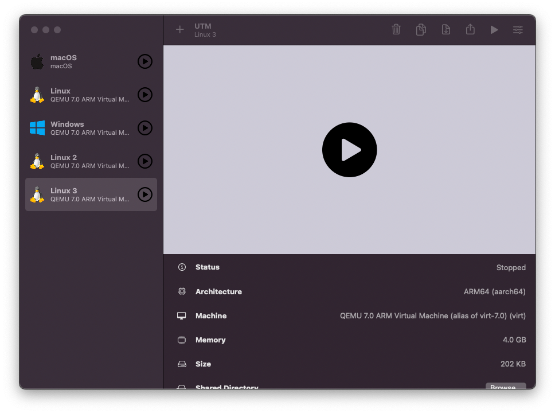Screen dimensions: 555x413
Task: Start the Linux 3 VM sidebar play button
Action: click(144, 194)
